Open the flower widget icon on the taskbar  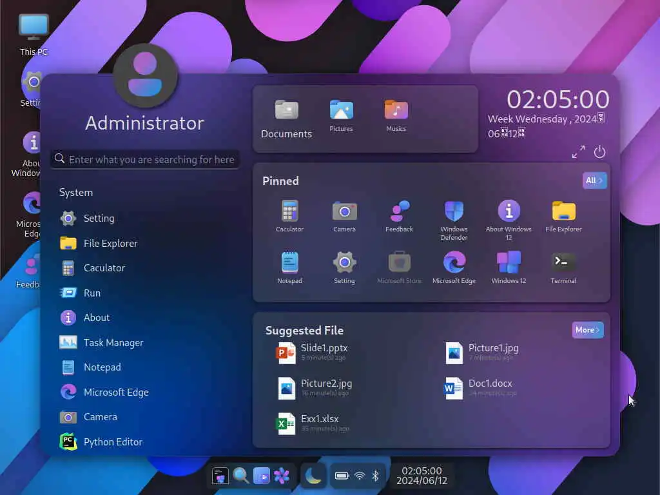(282, 476)
